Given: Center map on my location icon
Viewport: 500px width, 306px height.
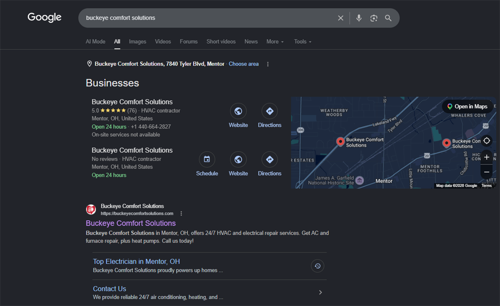Looking at the screenshot, I should (x=487, y=141).
